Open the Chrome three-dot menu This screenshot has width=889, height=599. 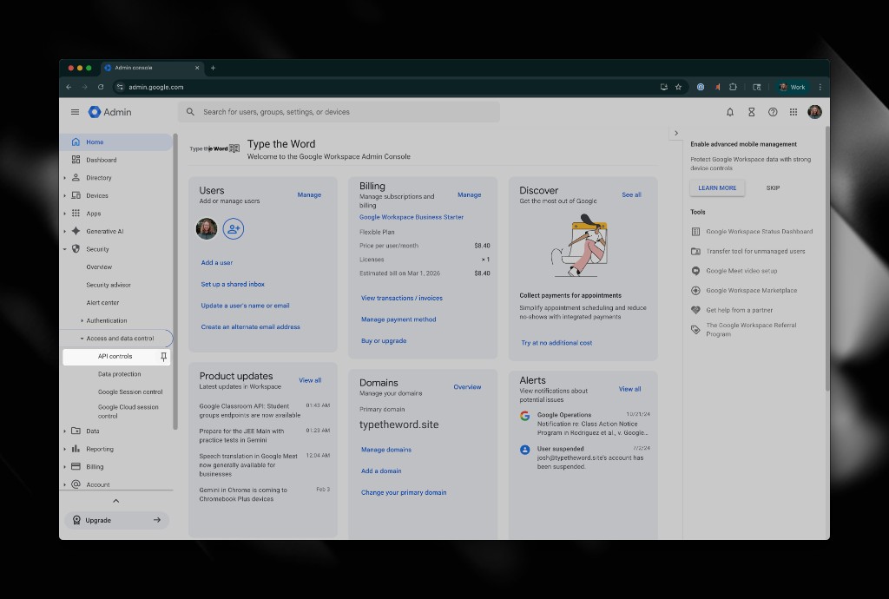[x=820, y=88]
